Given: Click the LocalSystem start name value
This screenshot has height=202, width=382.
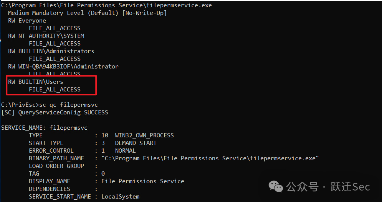Looking at the screenshot, I should [x=120, y=197].
